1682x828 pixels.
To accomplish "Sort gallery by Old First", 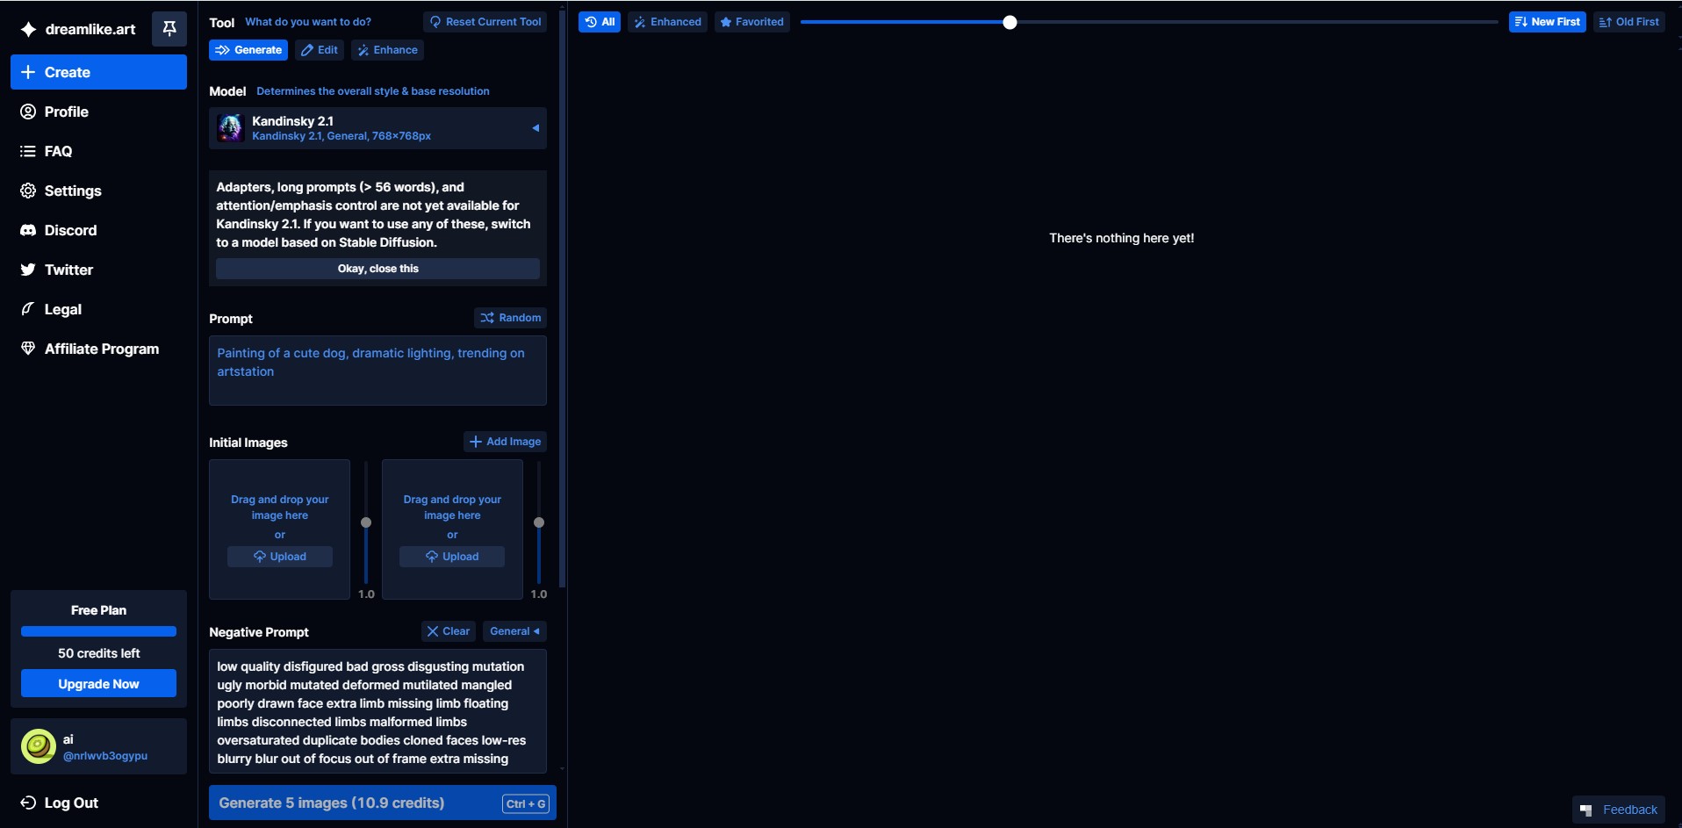I will point(1628,22).
